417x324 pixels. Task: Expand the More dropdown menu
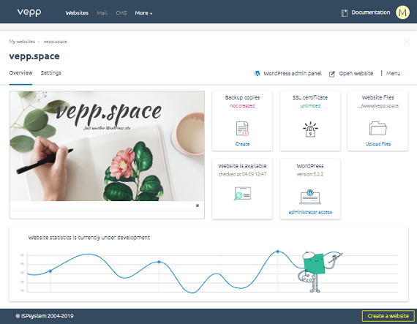pos(143,12)
